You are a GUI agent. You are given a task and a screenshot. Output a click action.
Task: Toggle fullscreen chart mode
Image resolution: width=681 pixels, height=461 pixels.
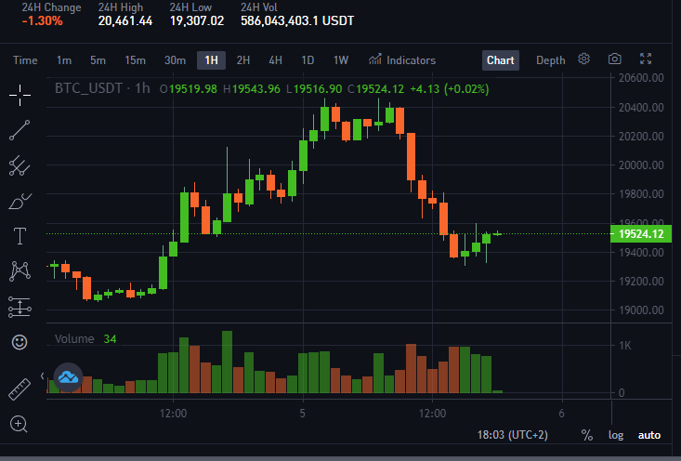[646, 59]
